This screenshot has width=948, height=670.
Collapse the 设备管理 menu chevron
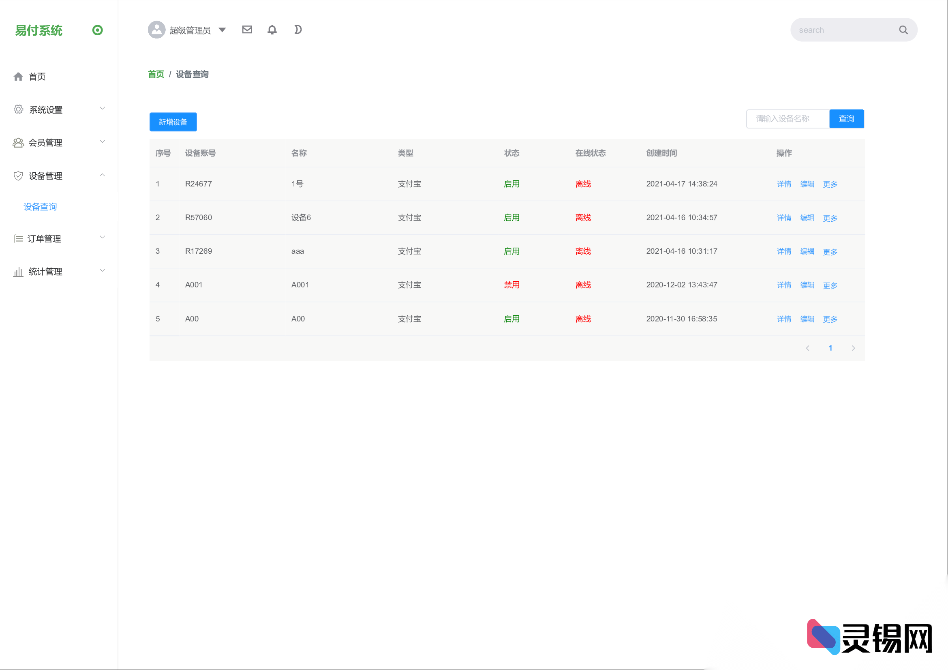pos(103,175)
